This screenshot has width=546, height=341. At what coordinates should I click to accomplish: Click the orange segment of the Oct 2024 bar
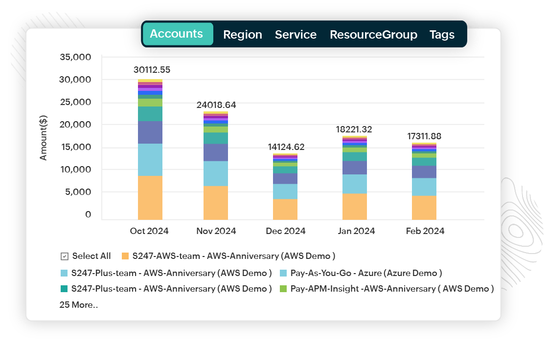(x=150, y=197)
